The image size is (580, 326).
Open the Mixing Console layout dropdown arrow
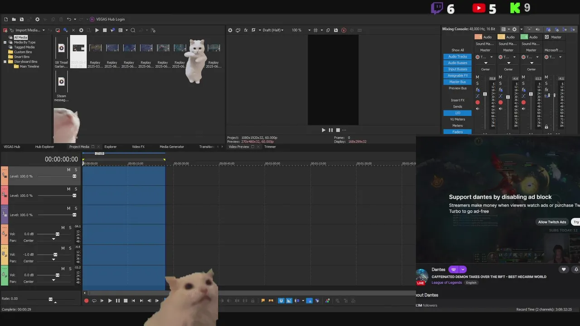(x=508, y=29)
